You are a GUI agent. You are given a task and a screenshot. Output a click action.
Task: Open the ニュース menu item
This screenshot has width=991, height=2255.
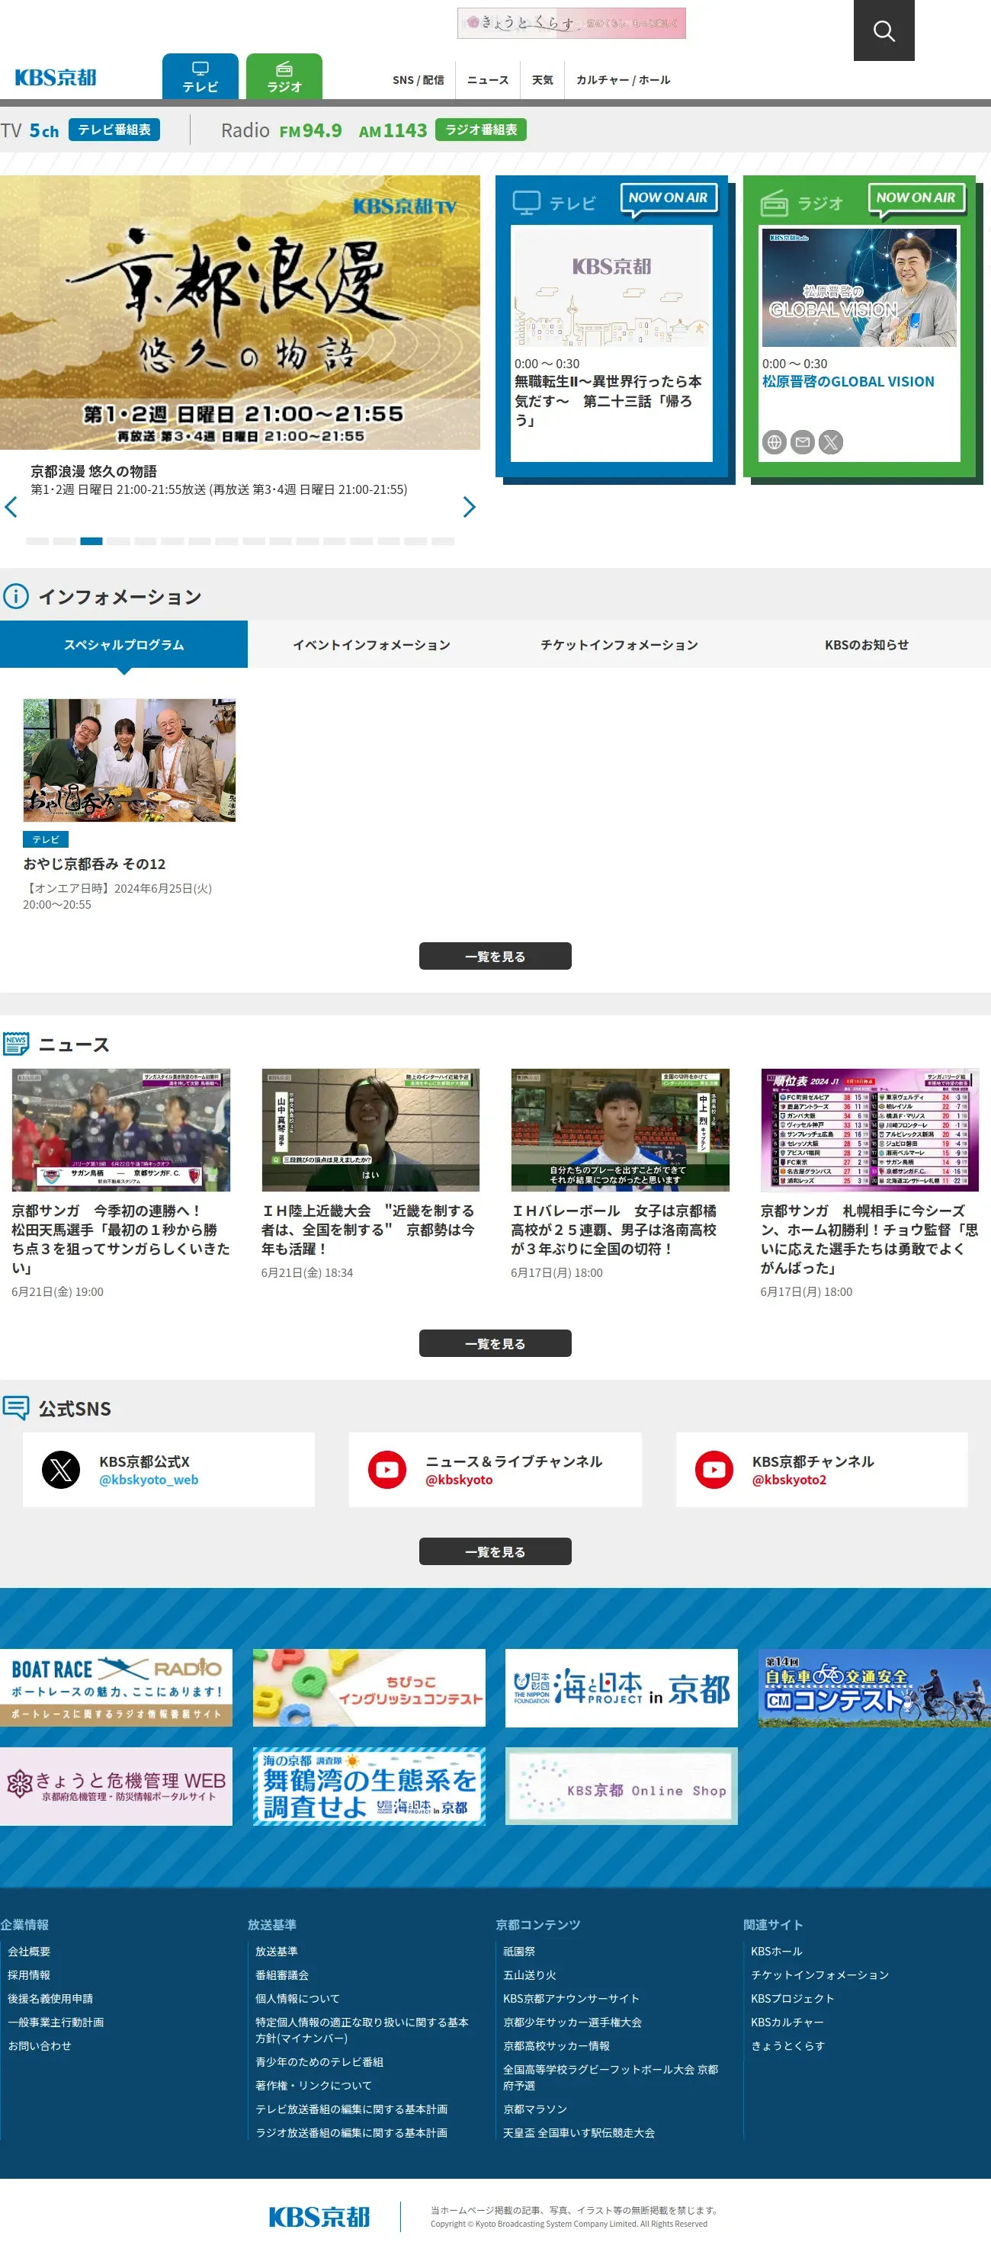(488, 79)
